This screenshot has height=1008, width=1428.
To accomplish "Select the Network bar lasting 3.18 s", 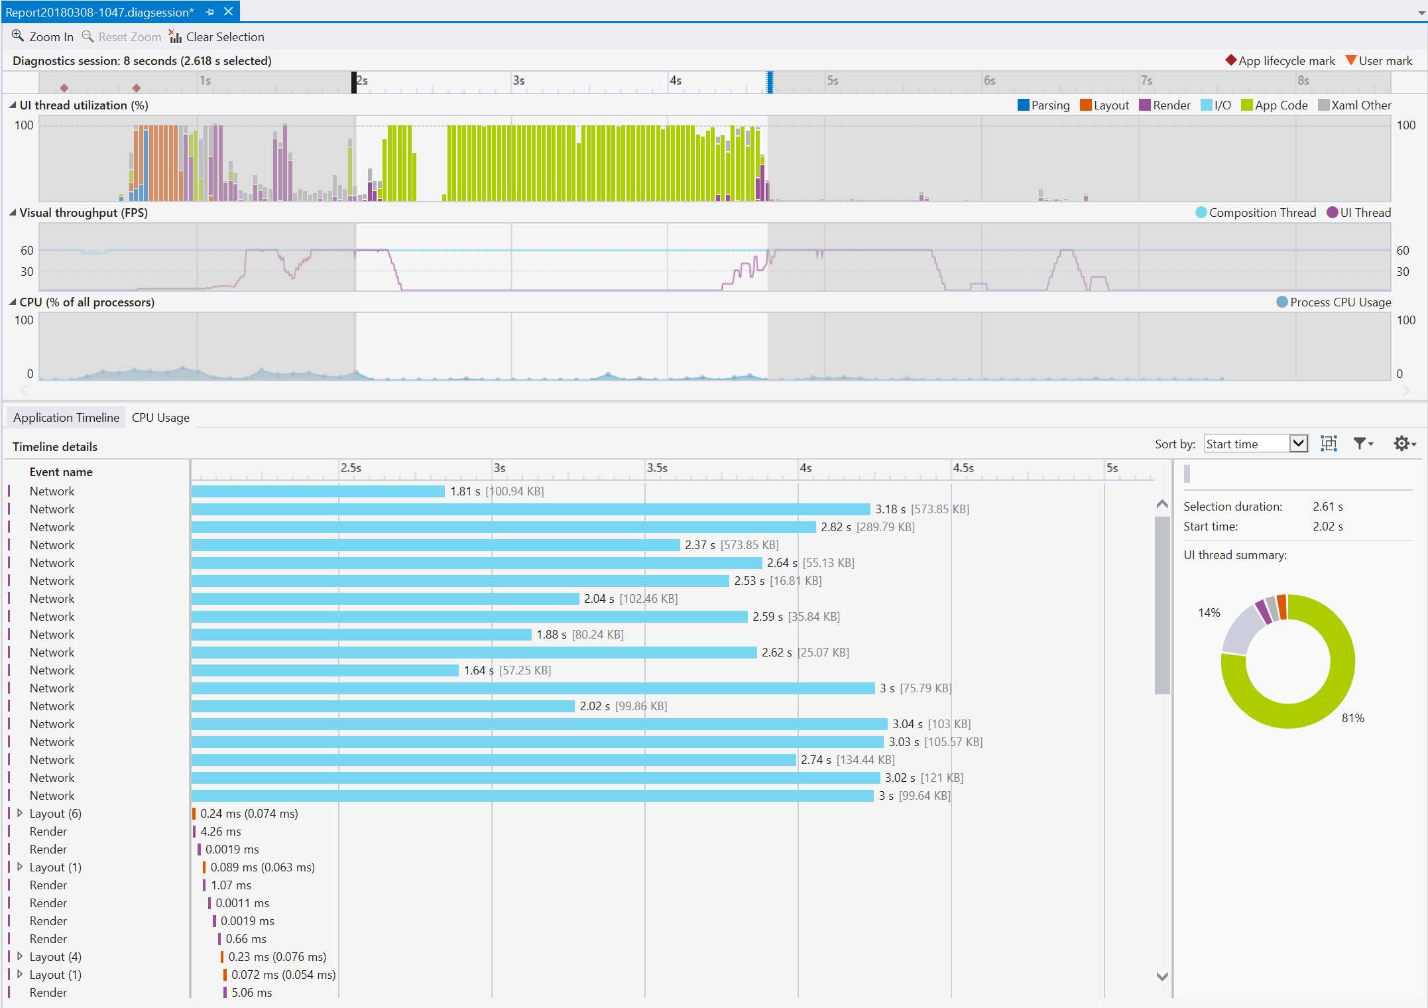I will pyautogui.click(x=530, y=509).
